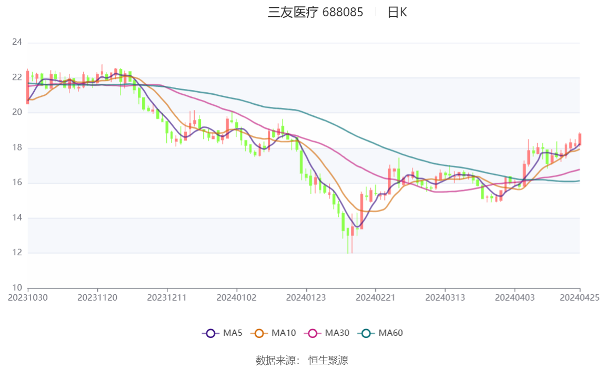The width and height of the screenshot is (604, 368).
Task: Click the 24 price axis label
Action: coord(17,42)
